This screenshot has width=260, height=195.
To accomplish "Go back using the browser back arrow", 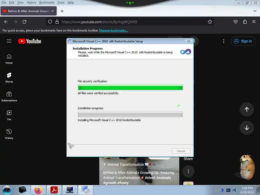I will tap(6, 22).
